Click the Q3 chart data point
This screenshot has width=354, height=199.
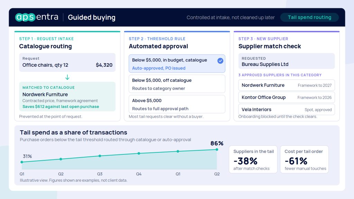point(100,156)
